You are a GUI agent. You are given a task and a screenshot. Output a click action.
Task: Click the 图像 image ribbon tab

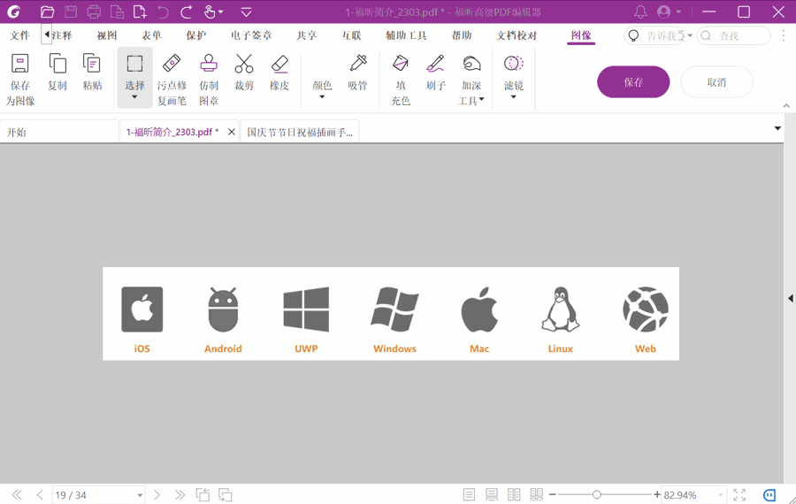point(581,35)
